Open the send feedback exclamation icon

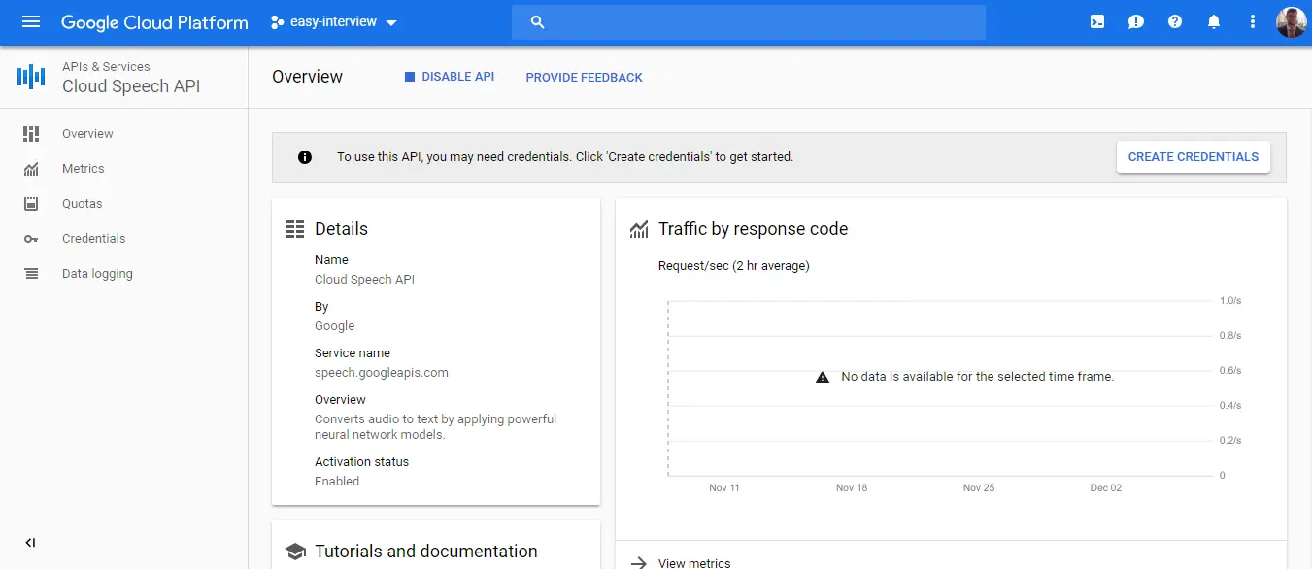[1136, 22]
